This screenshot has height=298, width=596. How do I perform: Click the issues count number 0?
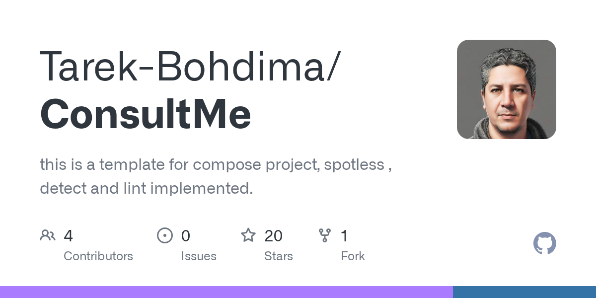click(186, 236)
